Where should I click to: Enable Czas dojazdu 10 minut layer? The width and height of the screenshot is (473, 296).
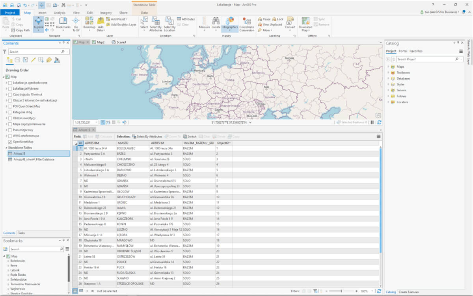(x=10, y=94)
